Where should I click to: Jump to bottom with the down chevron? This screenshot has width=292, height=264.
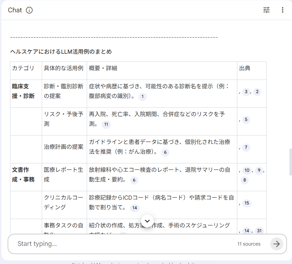tap(147, 221)
